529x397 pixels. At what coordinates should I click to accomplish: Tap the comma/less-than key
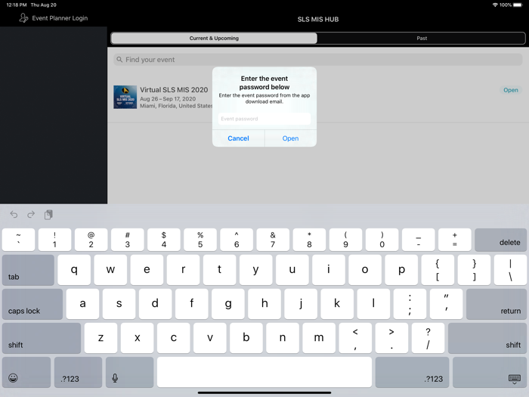coord(355,338)
